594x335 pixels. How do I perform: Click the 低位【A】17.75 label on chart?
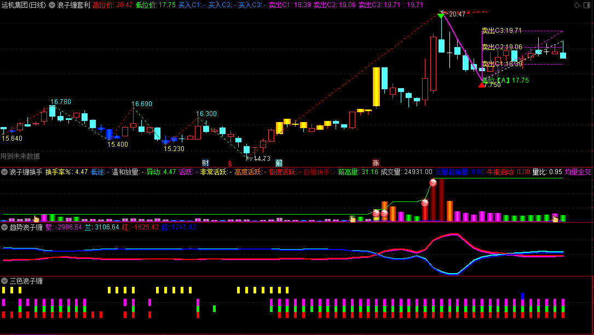pyautogui.click(x=505, y=80)
